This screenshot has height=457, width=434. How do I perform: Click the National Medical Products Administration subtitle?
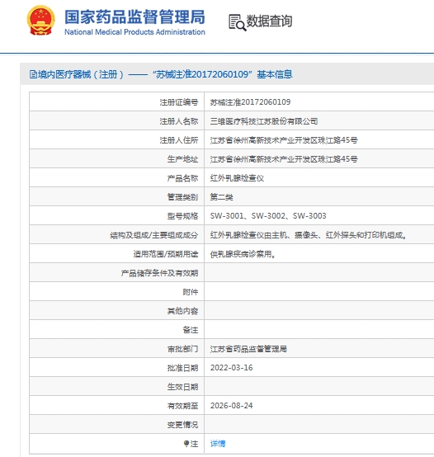point(134,32)
